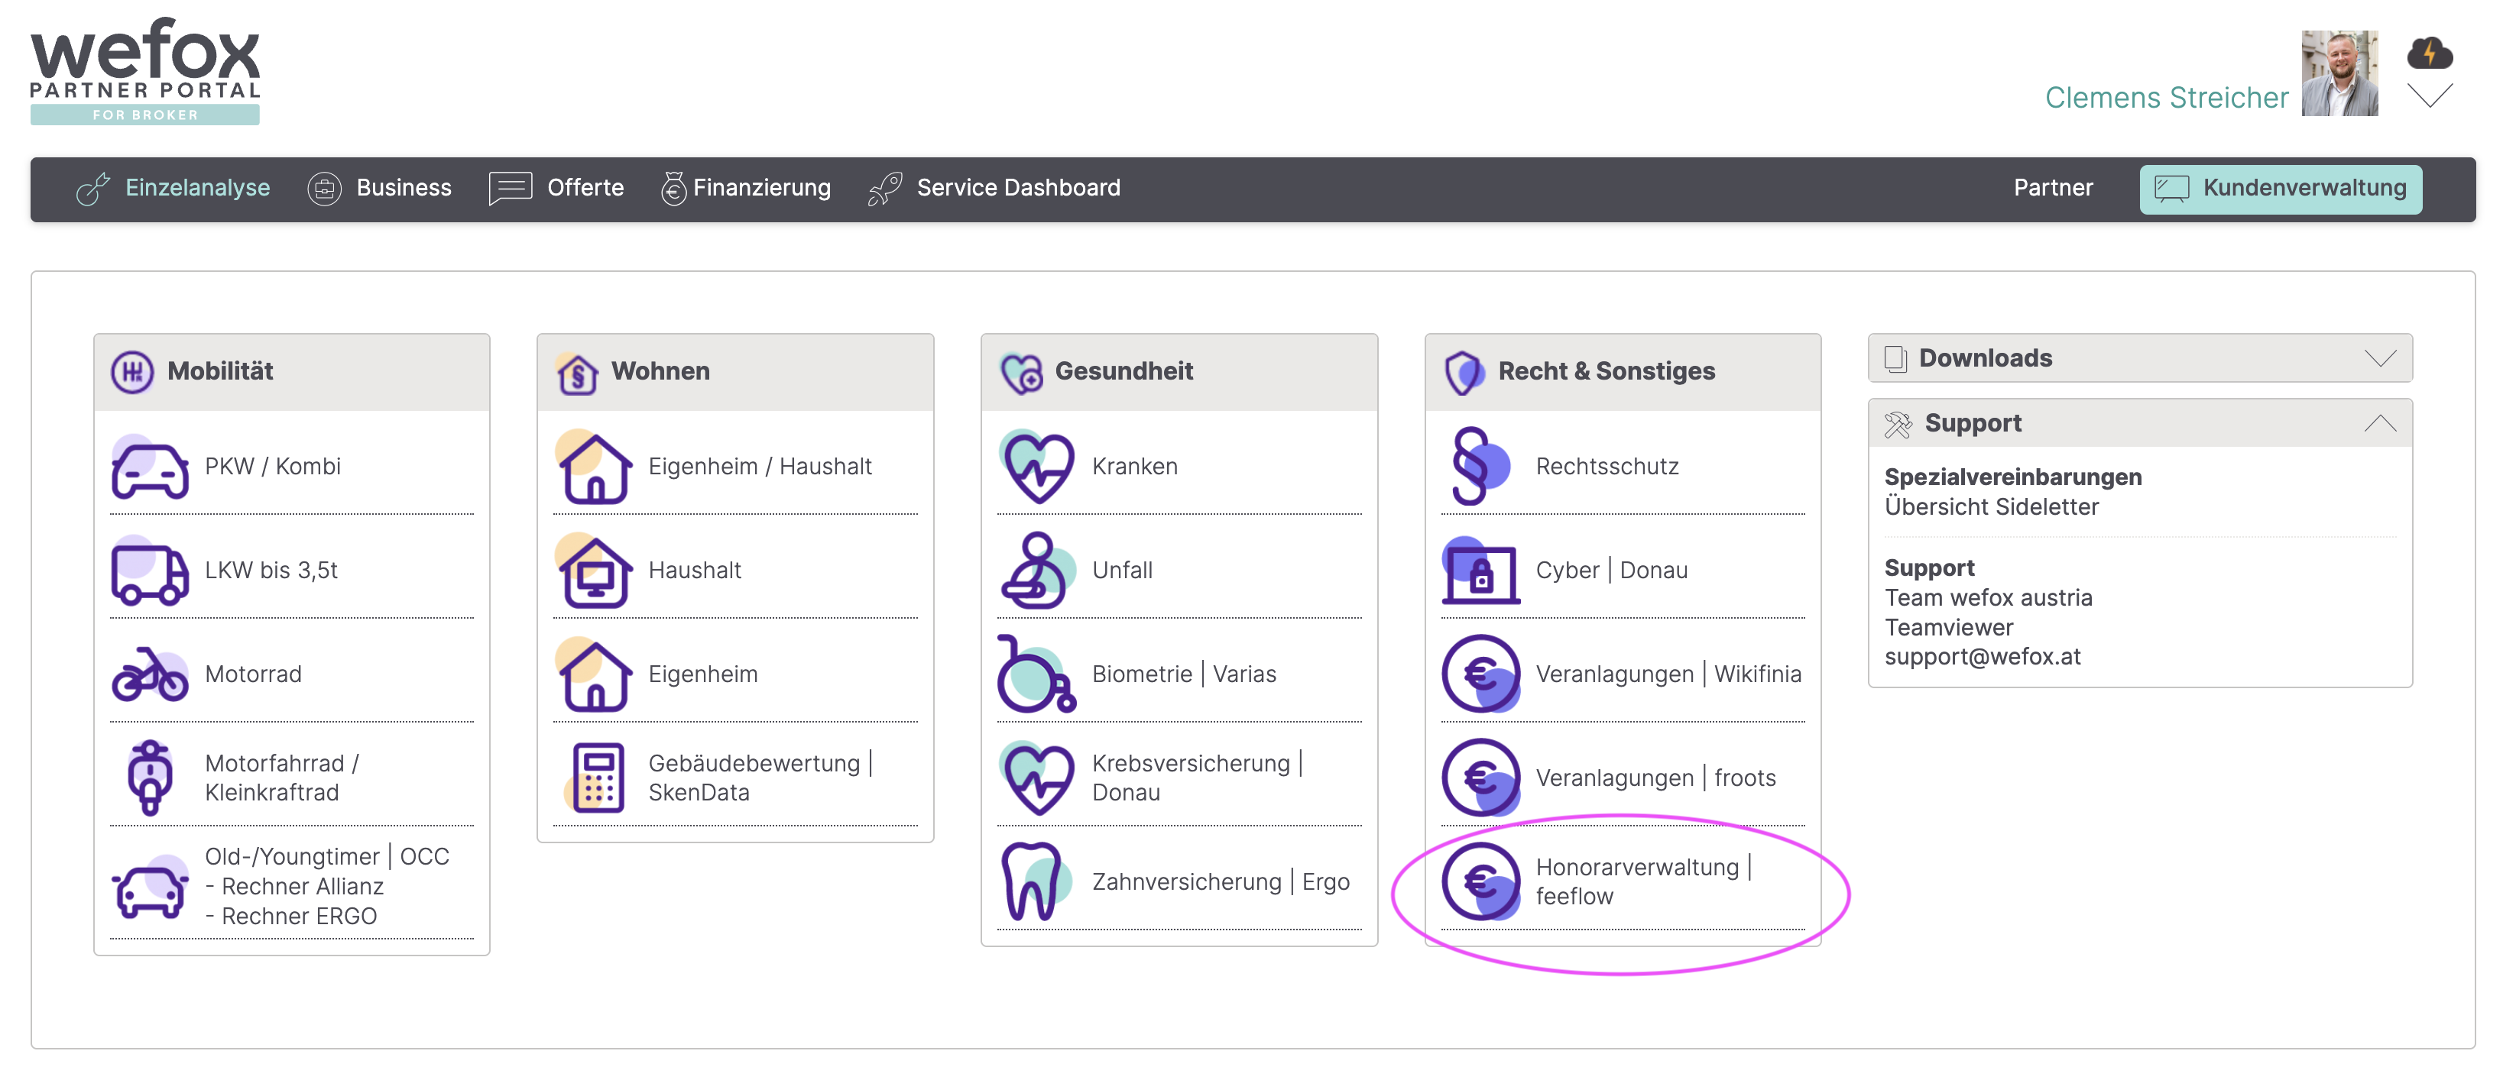Click the Cyber Donau laptop lock icon

[x=1480, y=571]
